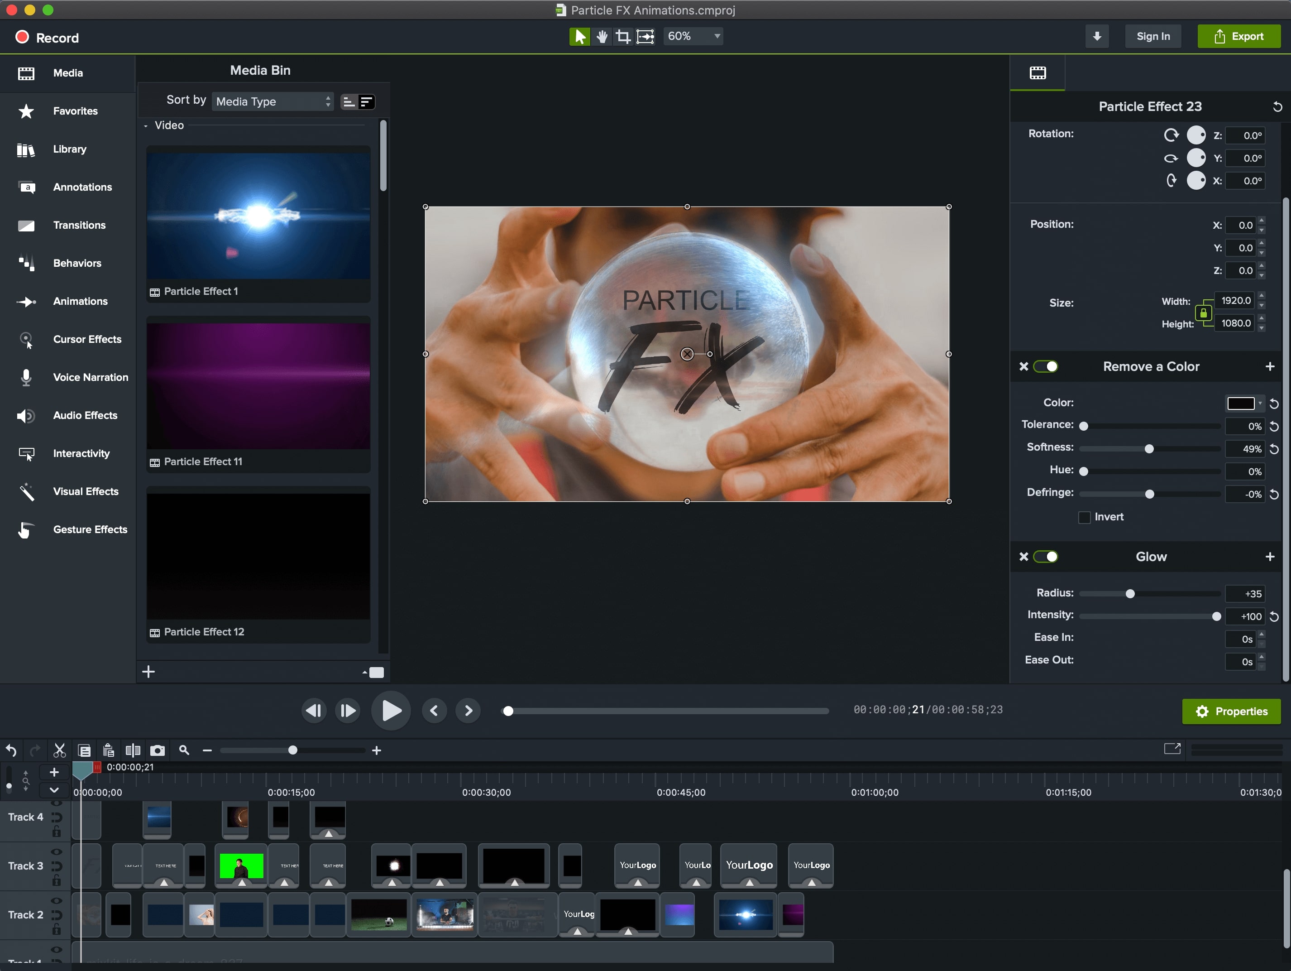The height and width of the screenshot is (971, 1291).
Task: Click the green Export button
Action: (x=1238, y=36)
